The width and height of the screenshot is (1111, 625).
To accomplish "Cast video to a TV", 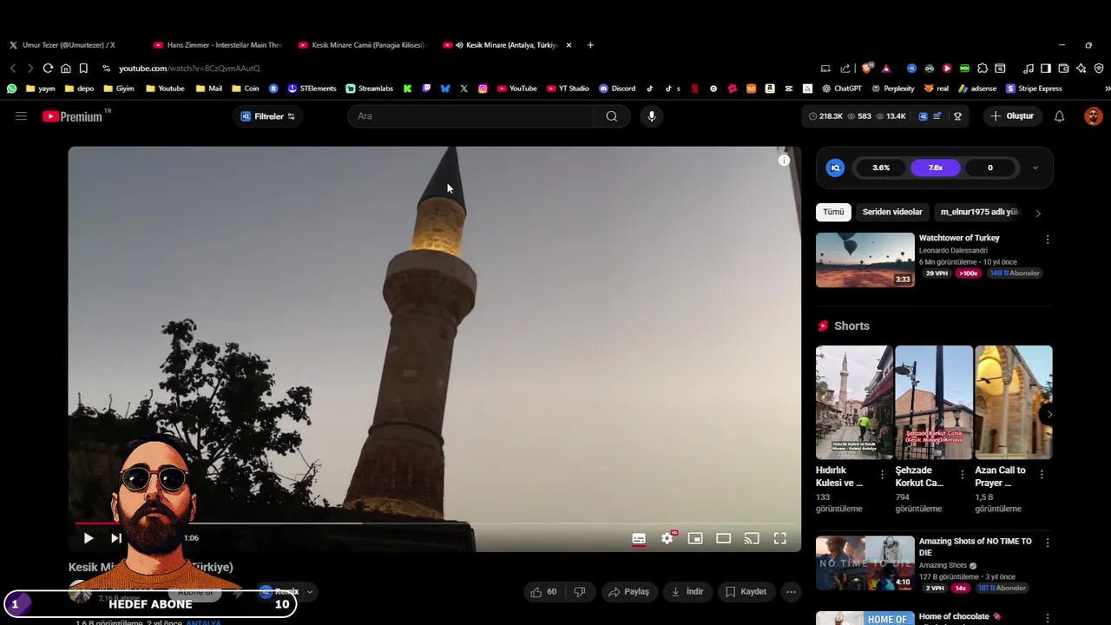I will (752, 538).
